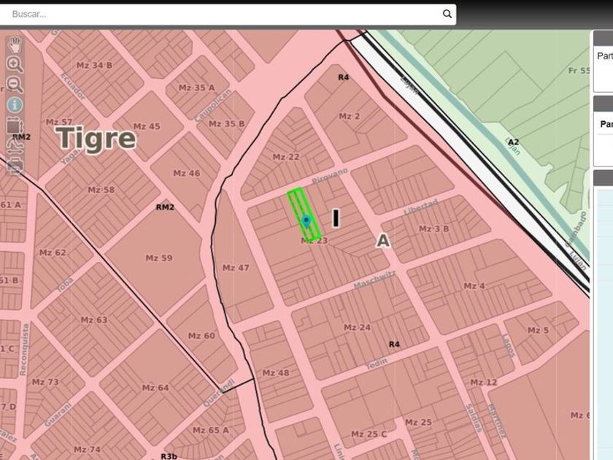The height and width of the screenshot is (460, 613).
Task: Click the Reconquista street label
Action: [x=24, y=349]
